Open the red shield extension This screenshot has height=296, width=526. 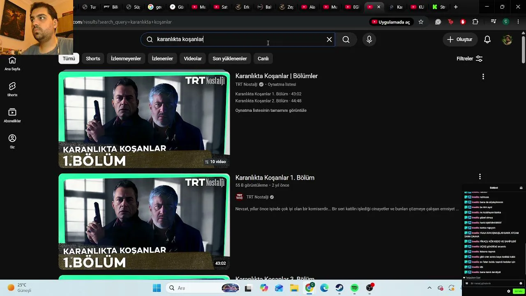click(463, 22)
